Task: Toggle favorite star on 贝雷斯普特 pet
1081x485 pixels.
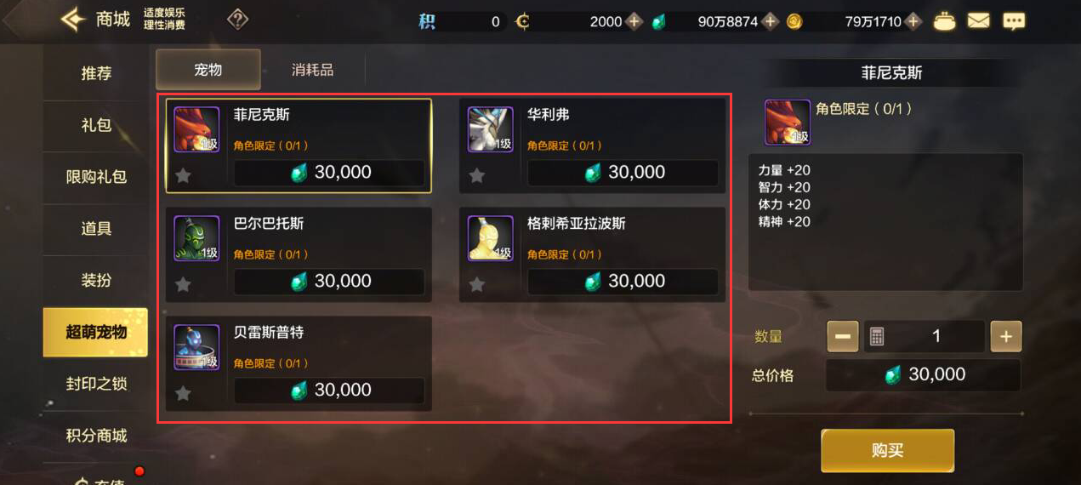Action: 183,393
